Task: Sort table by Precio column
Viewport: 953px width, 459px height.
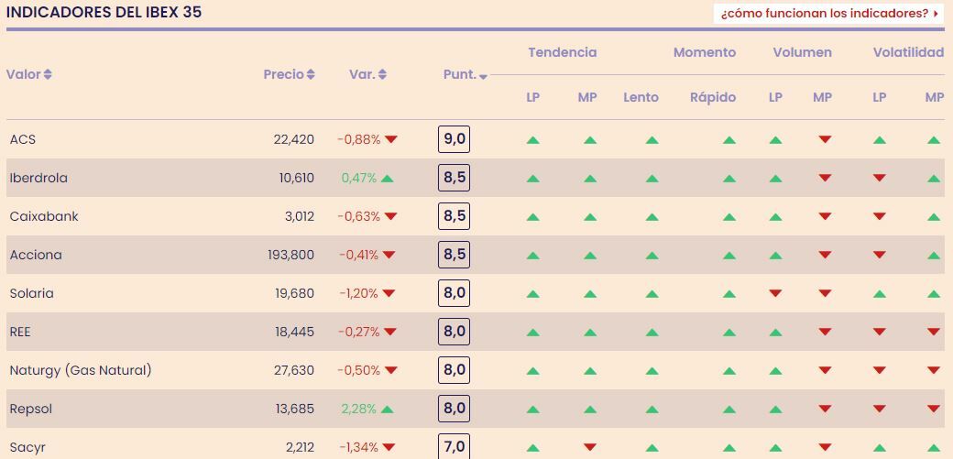Action: pyautogui.click(x=289, y=74)
